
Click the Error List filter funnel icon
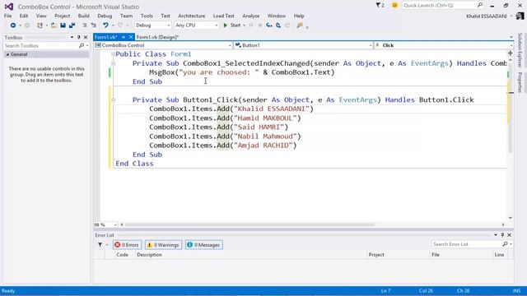click(x=100, y=245)
